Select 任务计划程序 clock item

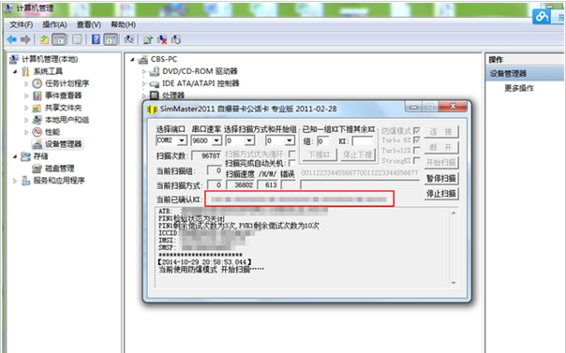pos(67,83)
